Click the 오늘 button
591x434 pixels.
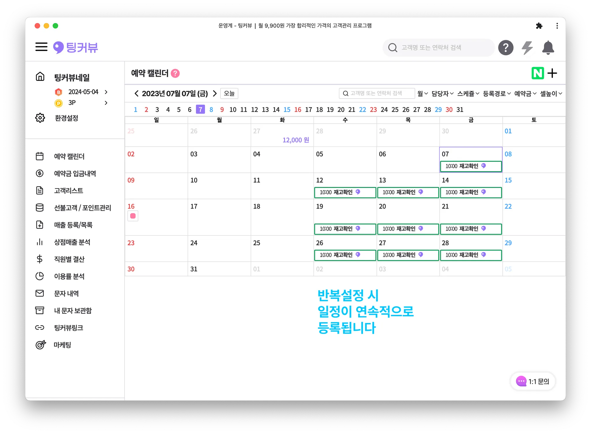coord(229,93)
